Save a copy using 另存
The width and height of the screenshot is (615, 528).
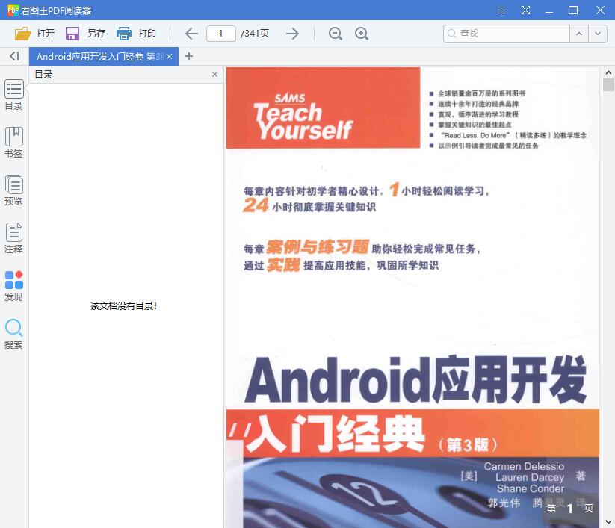[85, 34]
